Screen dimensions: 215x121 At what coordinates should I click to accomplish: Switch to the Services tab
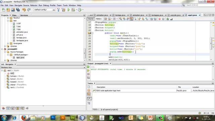coord(24,15)
